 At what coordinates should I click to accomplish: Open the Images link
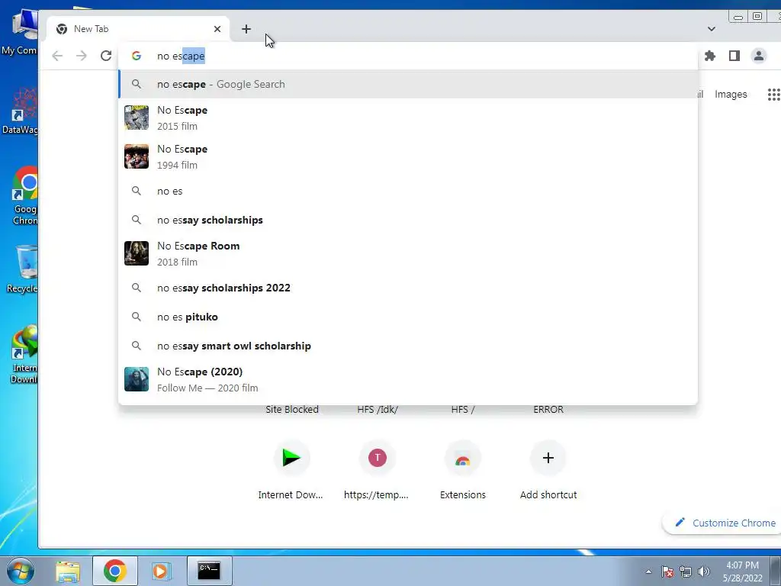coord(731,94)
